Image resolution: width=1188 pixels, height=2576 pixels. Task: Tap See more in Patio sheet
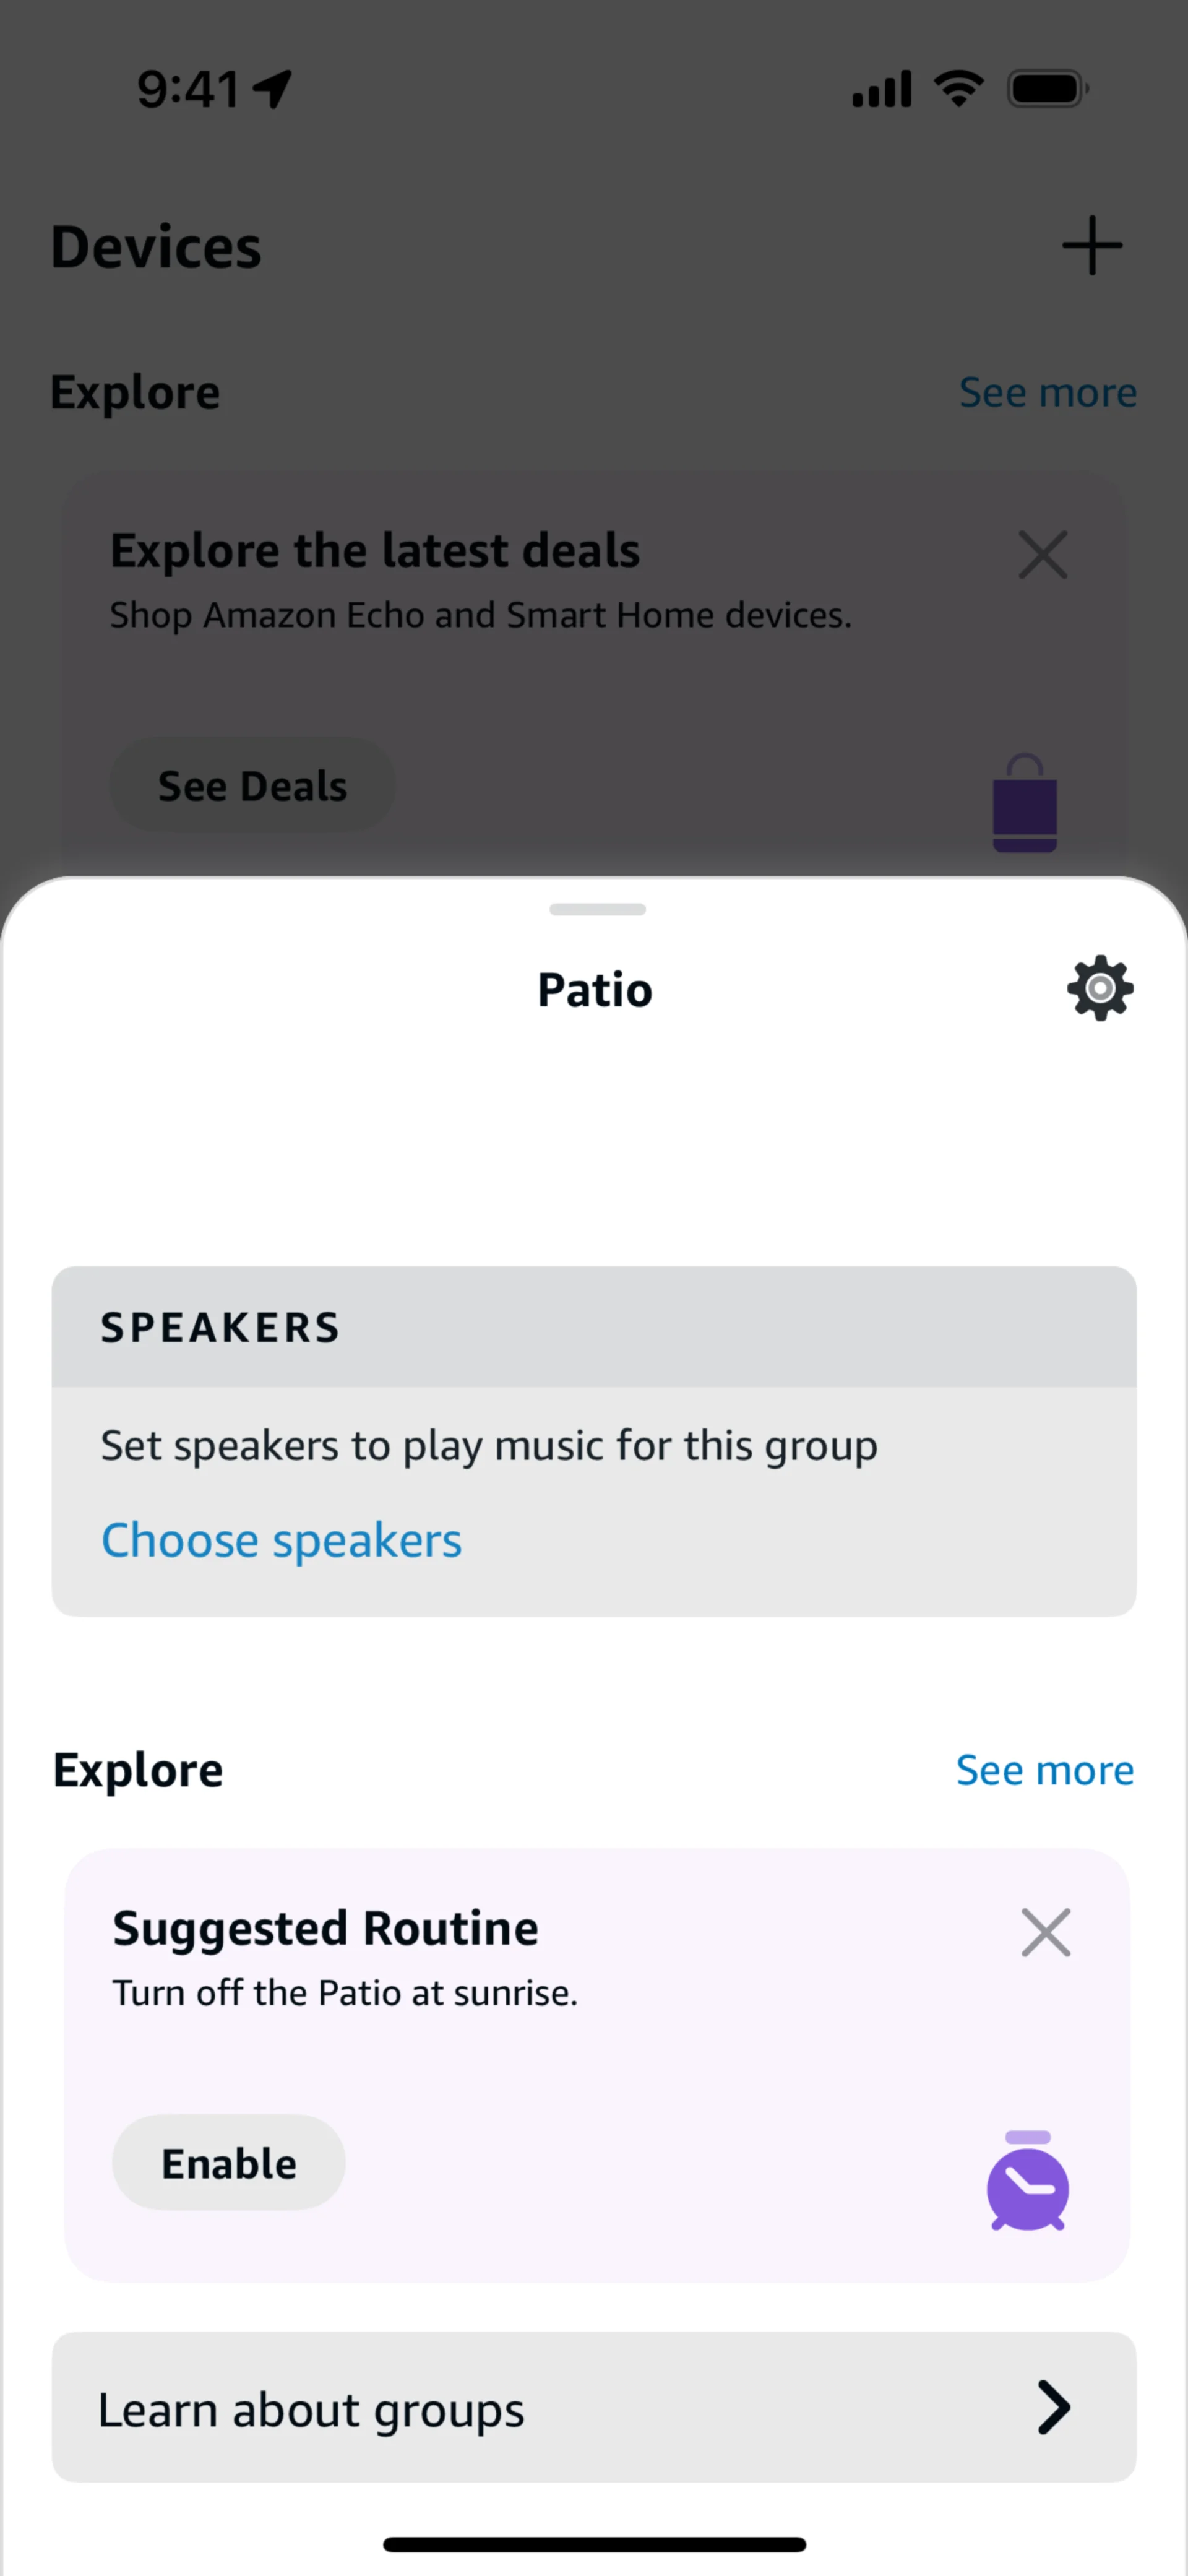point(1044,1770)
